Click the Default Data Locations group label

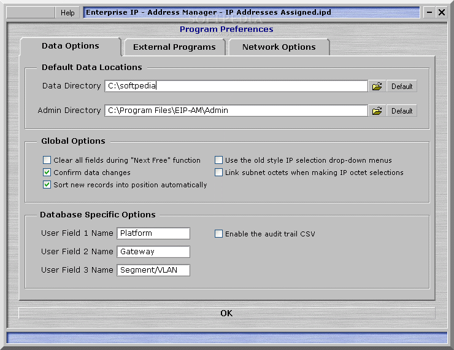tap(92, 67)
